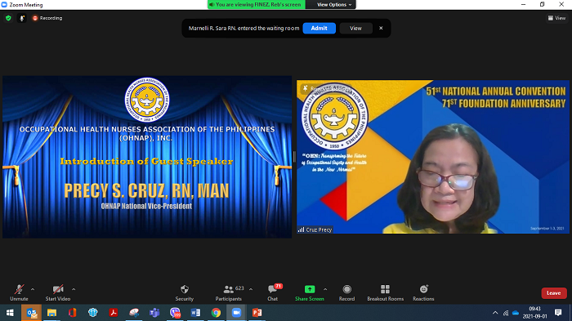Expand arrow next to Participants
This screenshot has height=321, width=572.
(x=251, y=289)
